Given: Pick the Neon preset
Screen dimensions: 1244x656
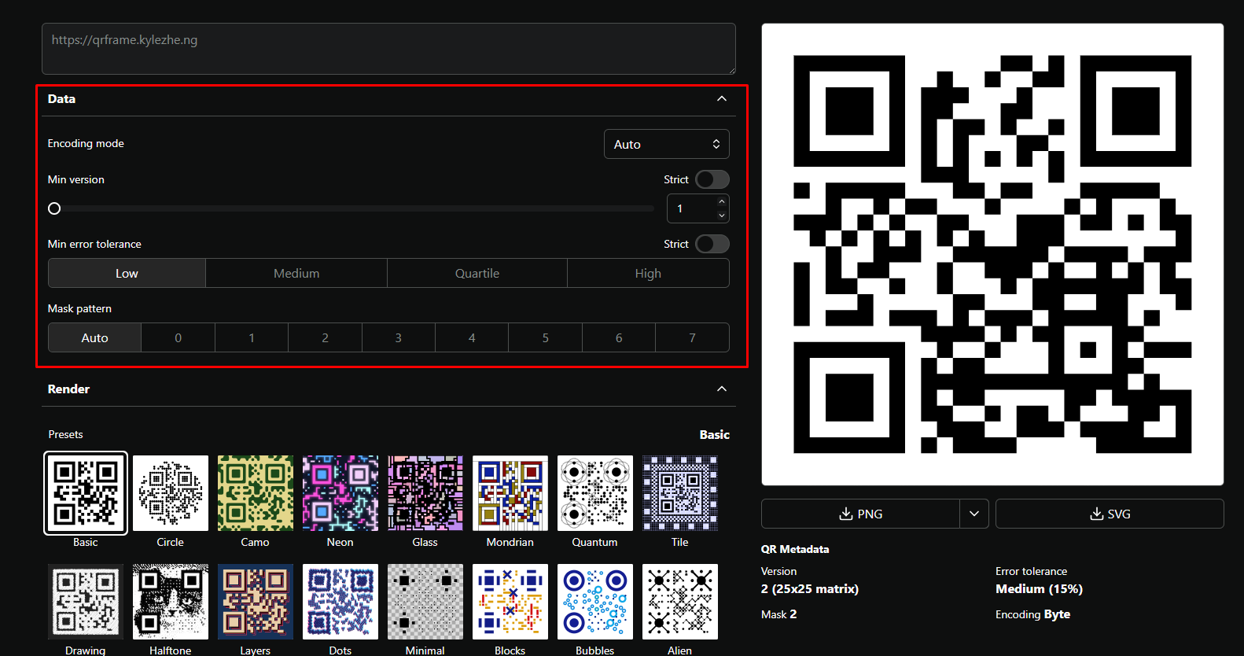Looking at the screenshot, I should (340, 493).
